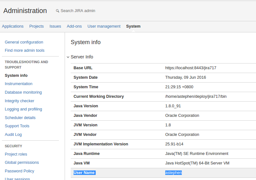Open the Instrumentation page
This screenshot has width=256, height=180.
pos(18,84)
